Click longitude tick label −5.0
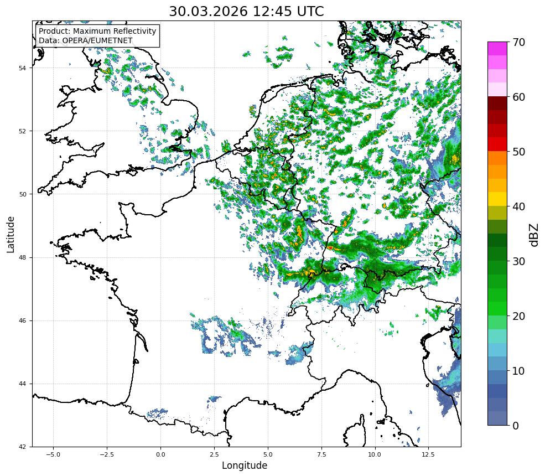 53,454
